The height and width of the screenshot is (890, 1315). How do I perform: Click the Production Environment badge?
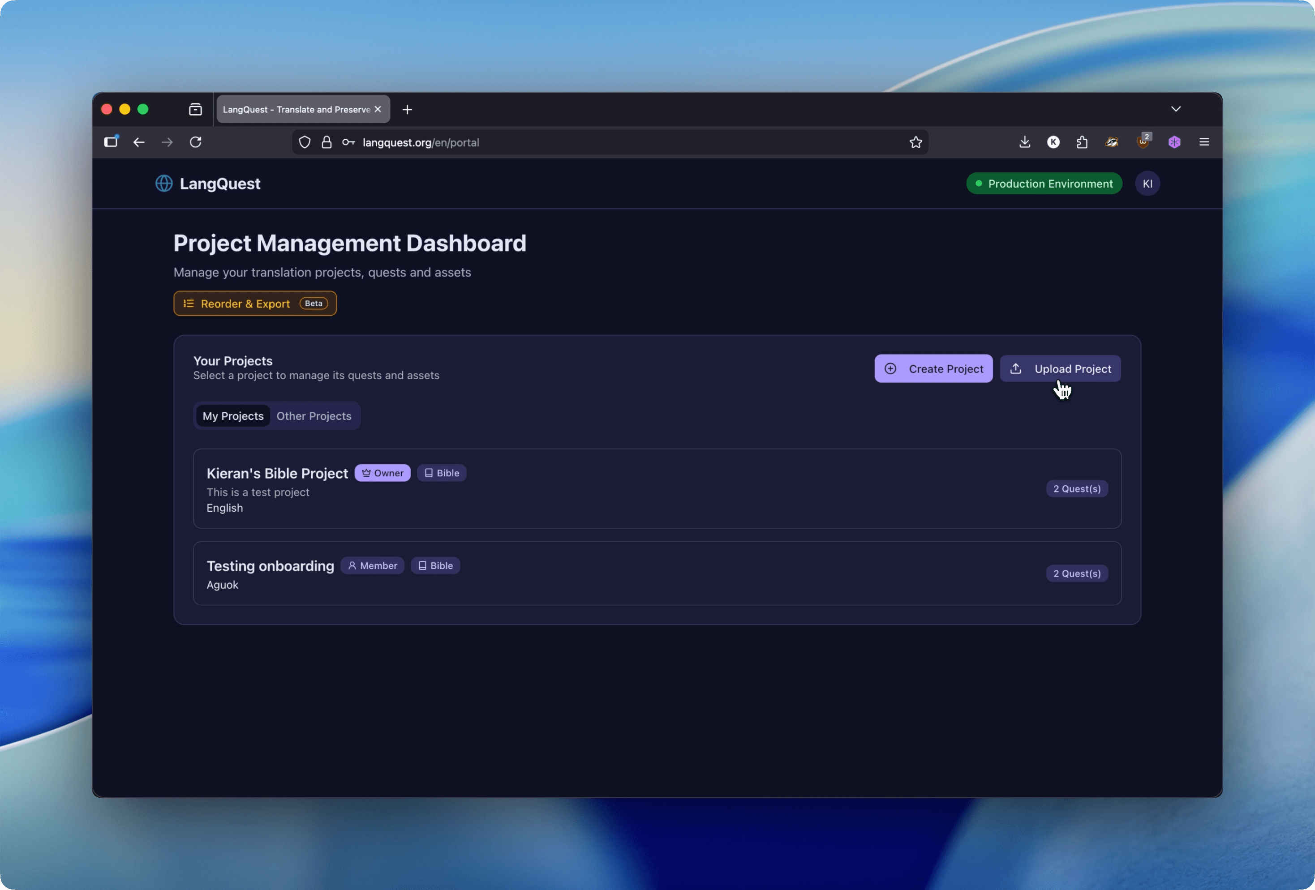(x=1044, y=184)
